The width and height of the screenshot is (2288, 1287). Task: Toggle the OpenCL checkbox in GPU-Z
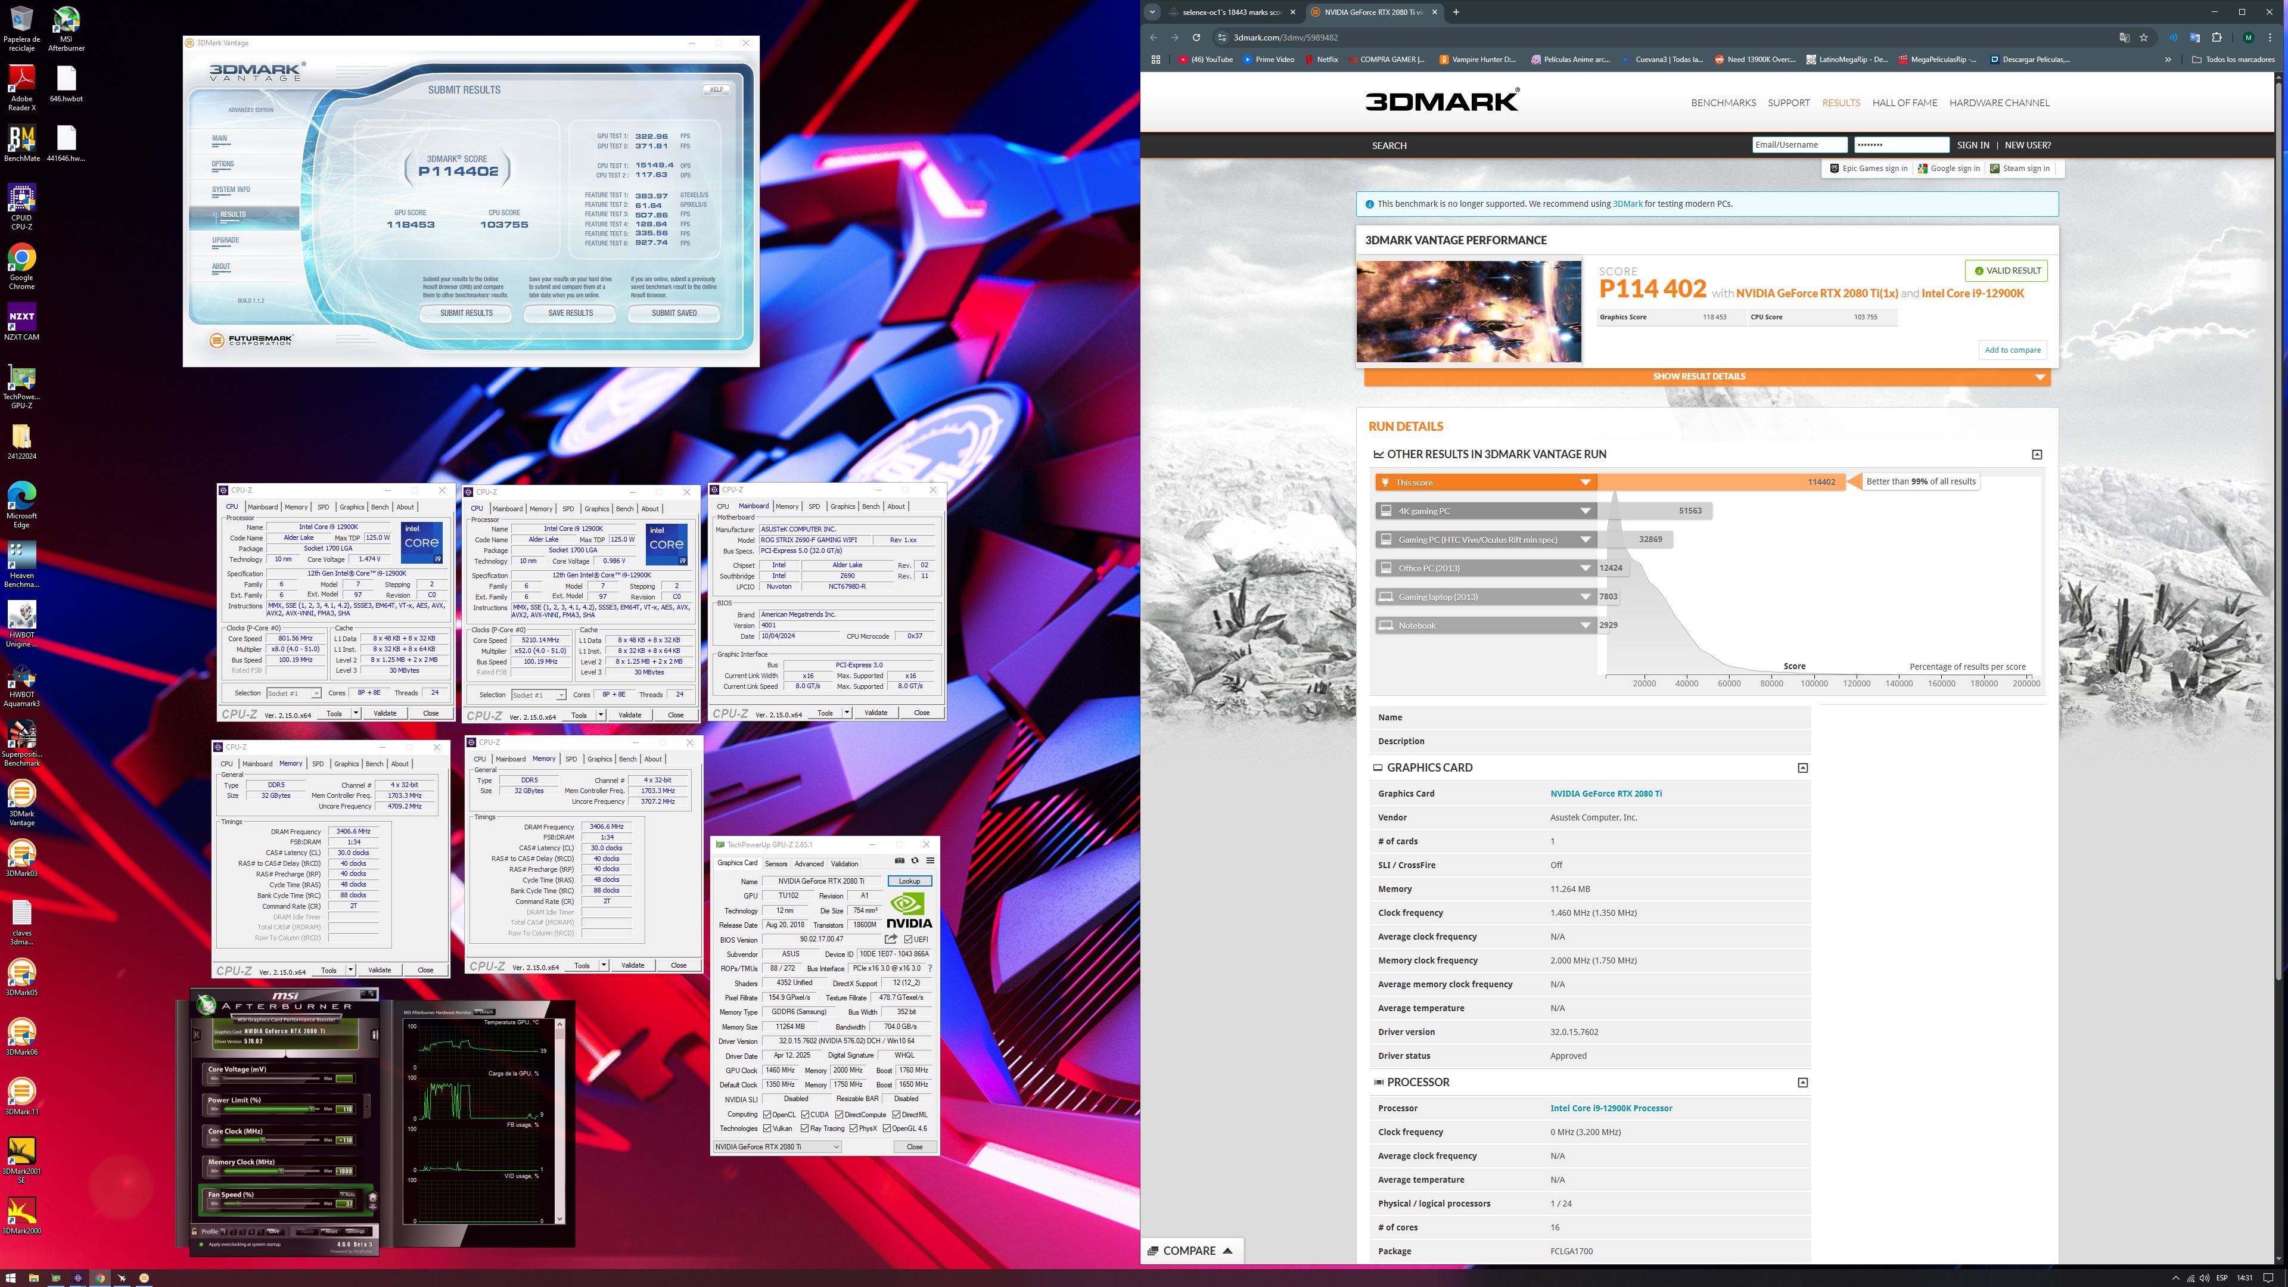[767, 1114]
